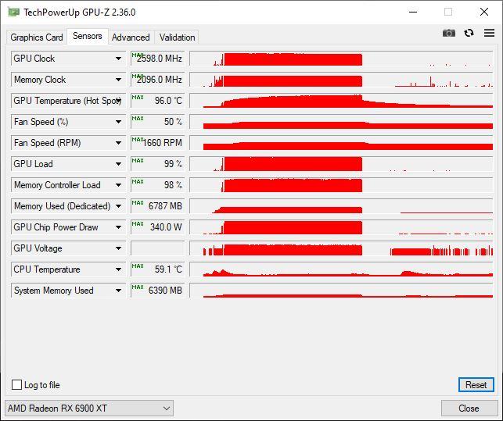Click the screenshot camera icon
Image resolution: width=503 pixels, height=421 pixels.
pos(448,33)
